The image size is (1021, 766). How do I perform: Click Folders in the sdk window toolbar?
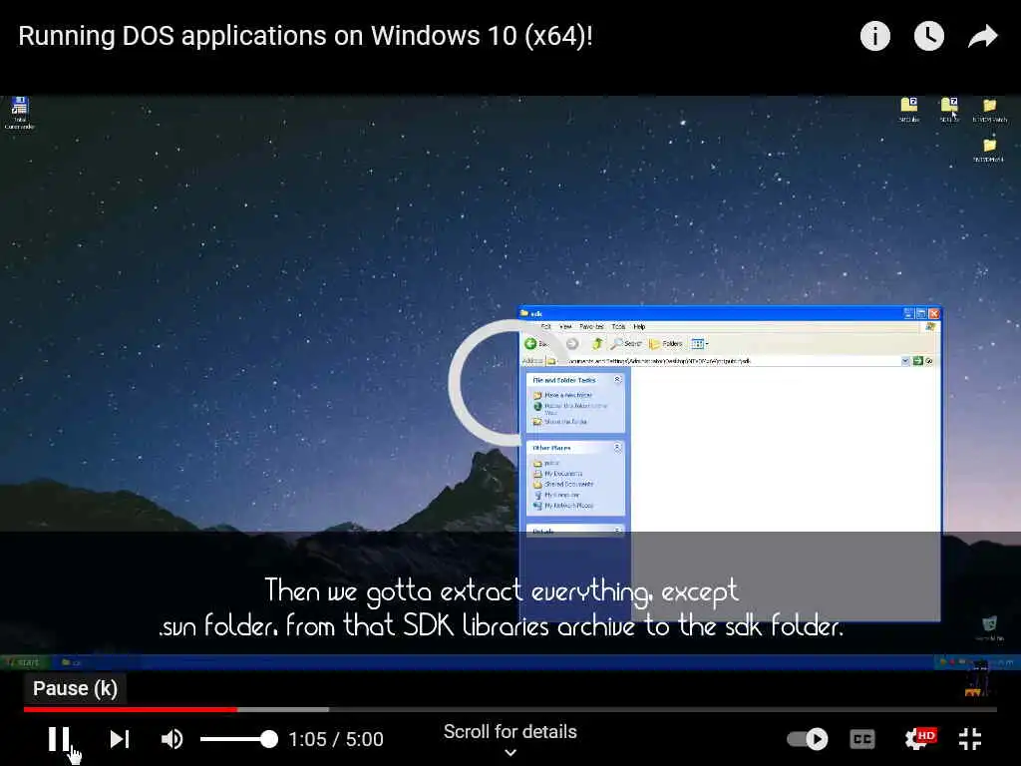665,343
